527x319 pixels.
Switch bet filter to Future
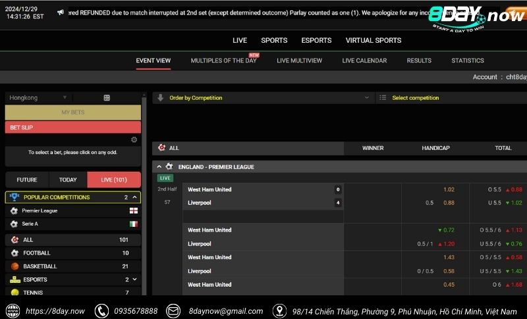click(x=27, y=180)
